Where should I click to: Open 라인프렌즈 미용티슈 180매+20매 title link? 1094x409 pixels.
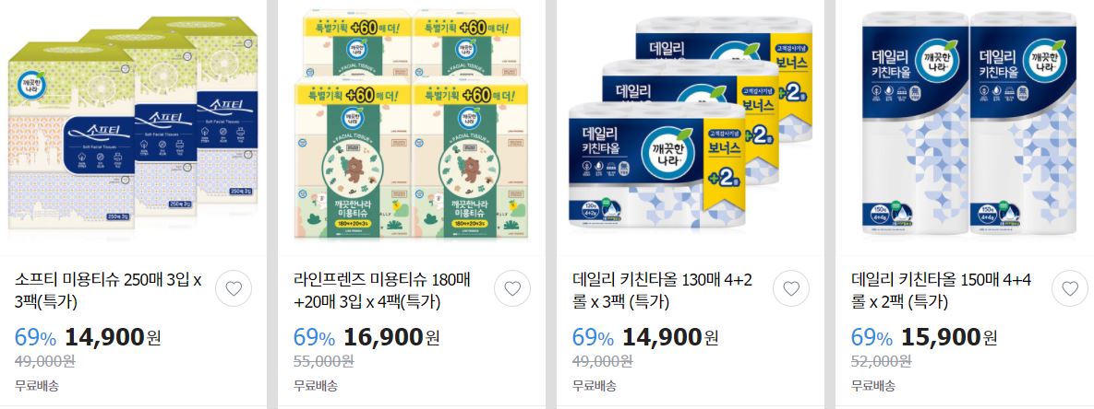click(381, 291)
